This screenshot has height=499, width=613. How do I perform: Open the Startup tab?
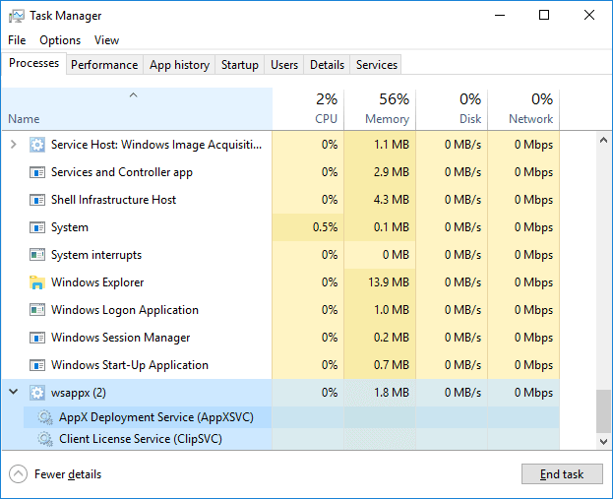click(x=239, y=65)
